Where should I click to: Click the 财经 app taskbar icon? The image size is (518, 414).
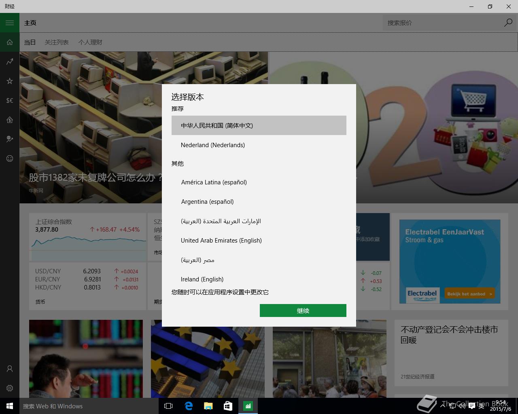point(248,406)
